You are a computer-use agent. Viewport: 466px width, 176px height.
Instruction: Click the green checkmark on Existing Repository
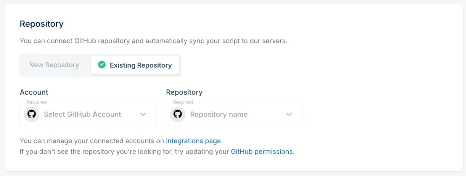tap(102, 65)
